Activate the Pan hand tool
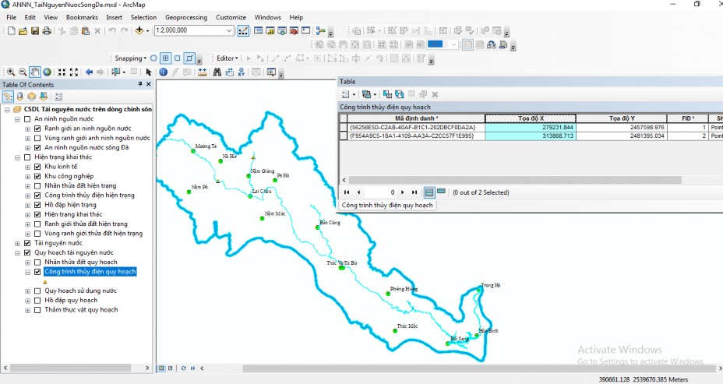Image resolution: width=723 pixels, height=384 pixels. [35, 72]
